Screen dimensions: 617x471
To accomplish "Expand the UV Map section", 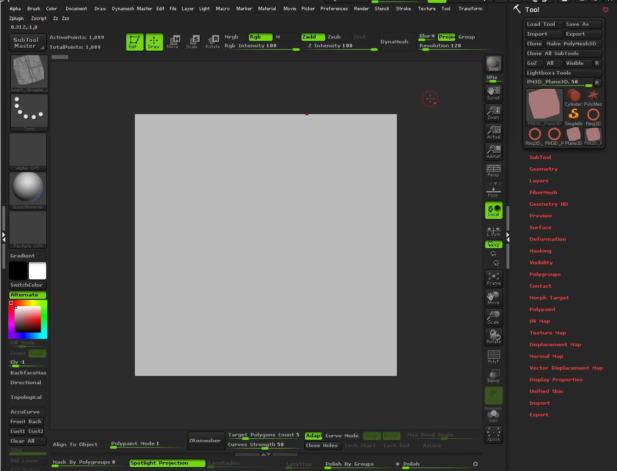I will coord(539,321).
